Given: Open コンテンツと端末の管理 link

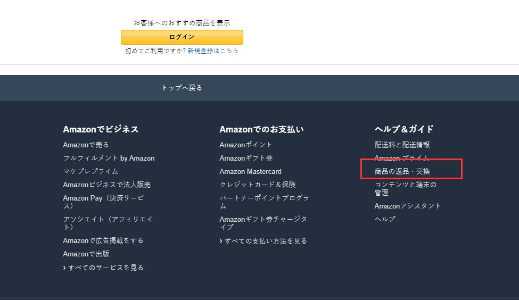Looking at the screenshot, I should pyautogui.click(x=405, y=188).
